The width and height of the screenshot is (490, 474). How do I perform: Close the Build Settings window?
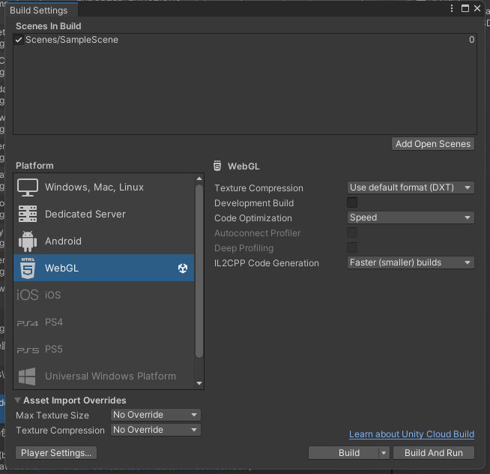coord(477,8)
